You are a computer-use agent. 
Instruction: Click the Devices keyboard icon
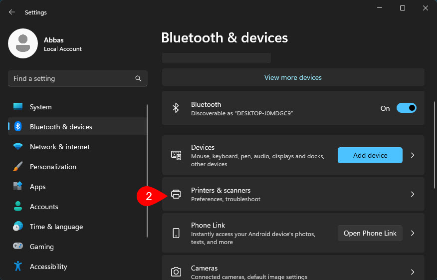pos(176,155)
